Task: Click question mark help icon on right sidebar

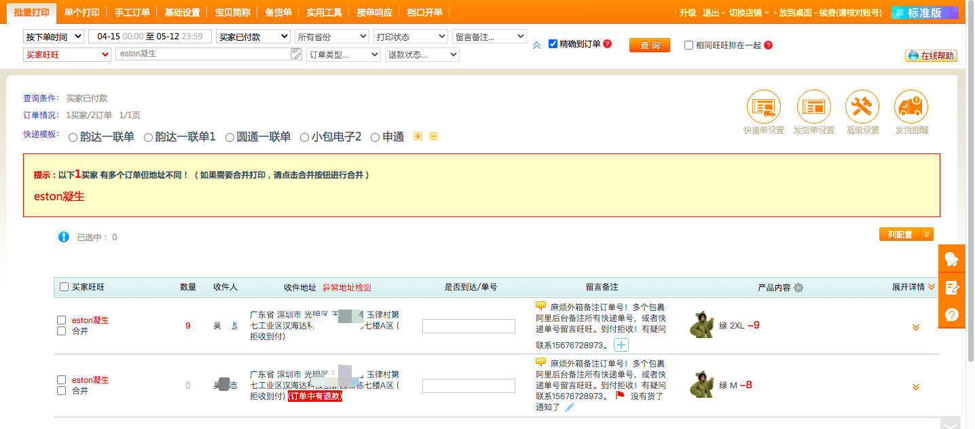Action: click(952, 315)
